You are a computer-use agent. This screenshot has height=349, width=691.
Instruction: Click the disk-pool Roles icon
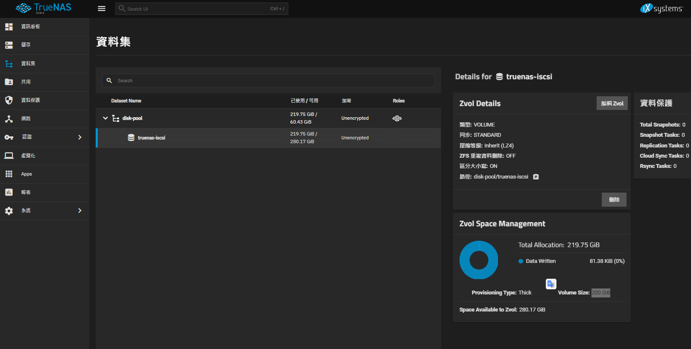397,118
